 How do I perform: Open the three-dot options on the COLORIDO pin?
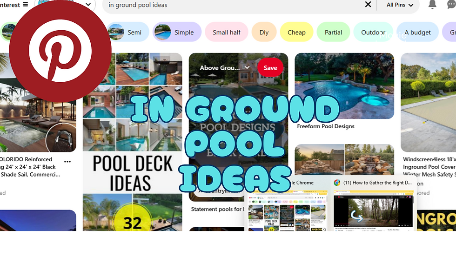[x=67, y=162]
